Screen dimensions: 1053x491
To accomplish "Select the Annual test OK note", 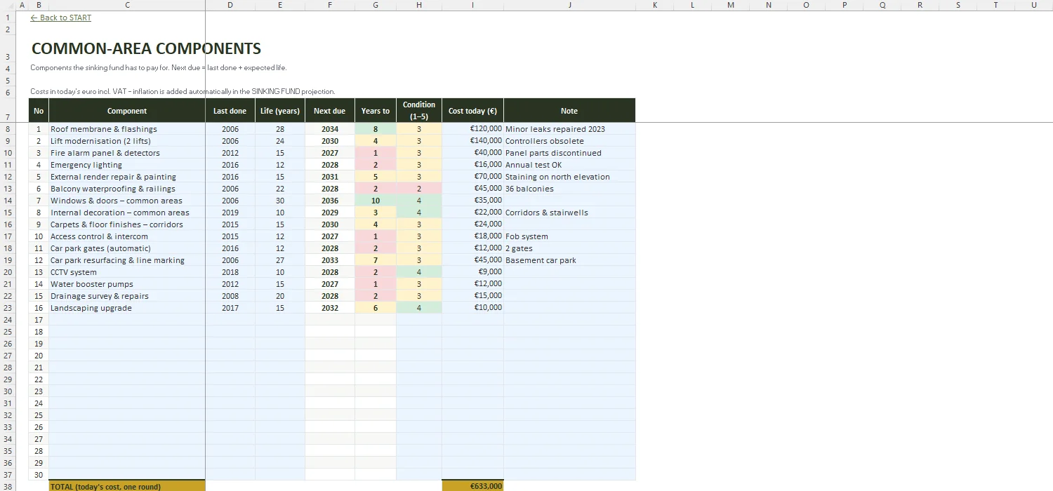I will point(569,165).
